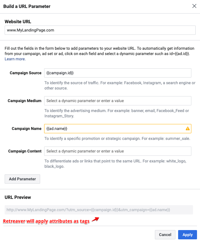The image size is (200, 241).
Task: Click the Build a URL Parameter title
Action: point(27,6)
